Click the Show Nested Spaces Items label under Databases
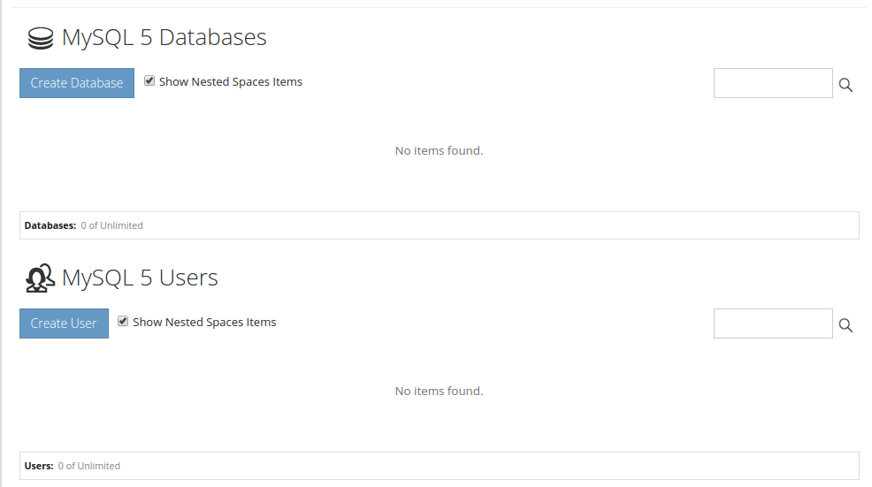 tap(230, 81)
